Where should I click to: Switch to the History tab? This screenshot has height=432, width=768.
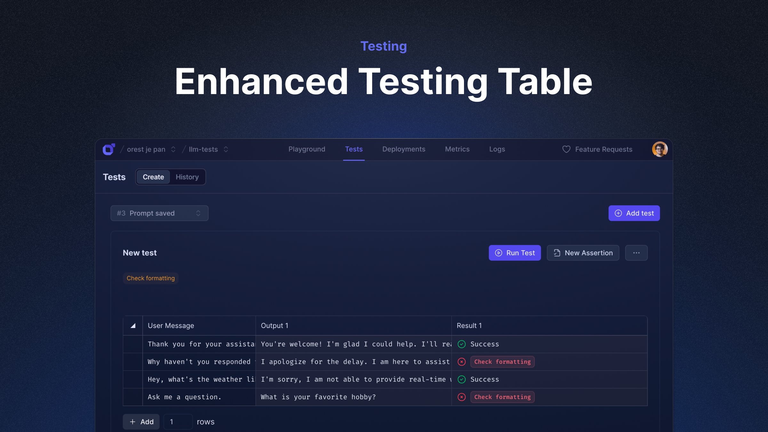[187, 177]
